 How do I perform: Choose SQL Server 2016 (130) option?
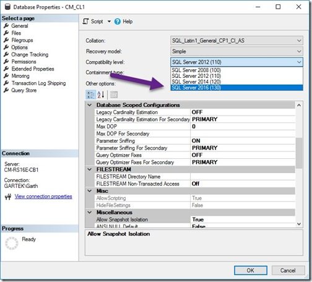click(x=236, y=88)
